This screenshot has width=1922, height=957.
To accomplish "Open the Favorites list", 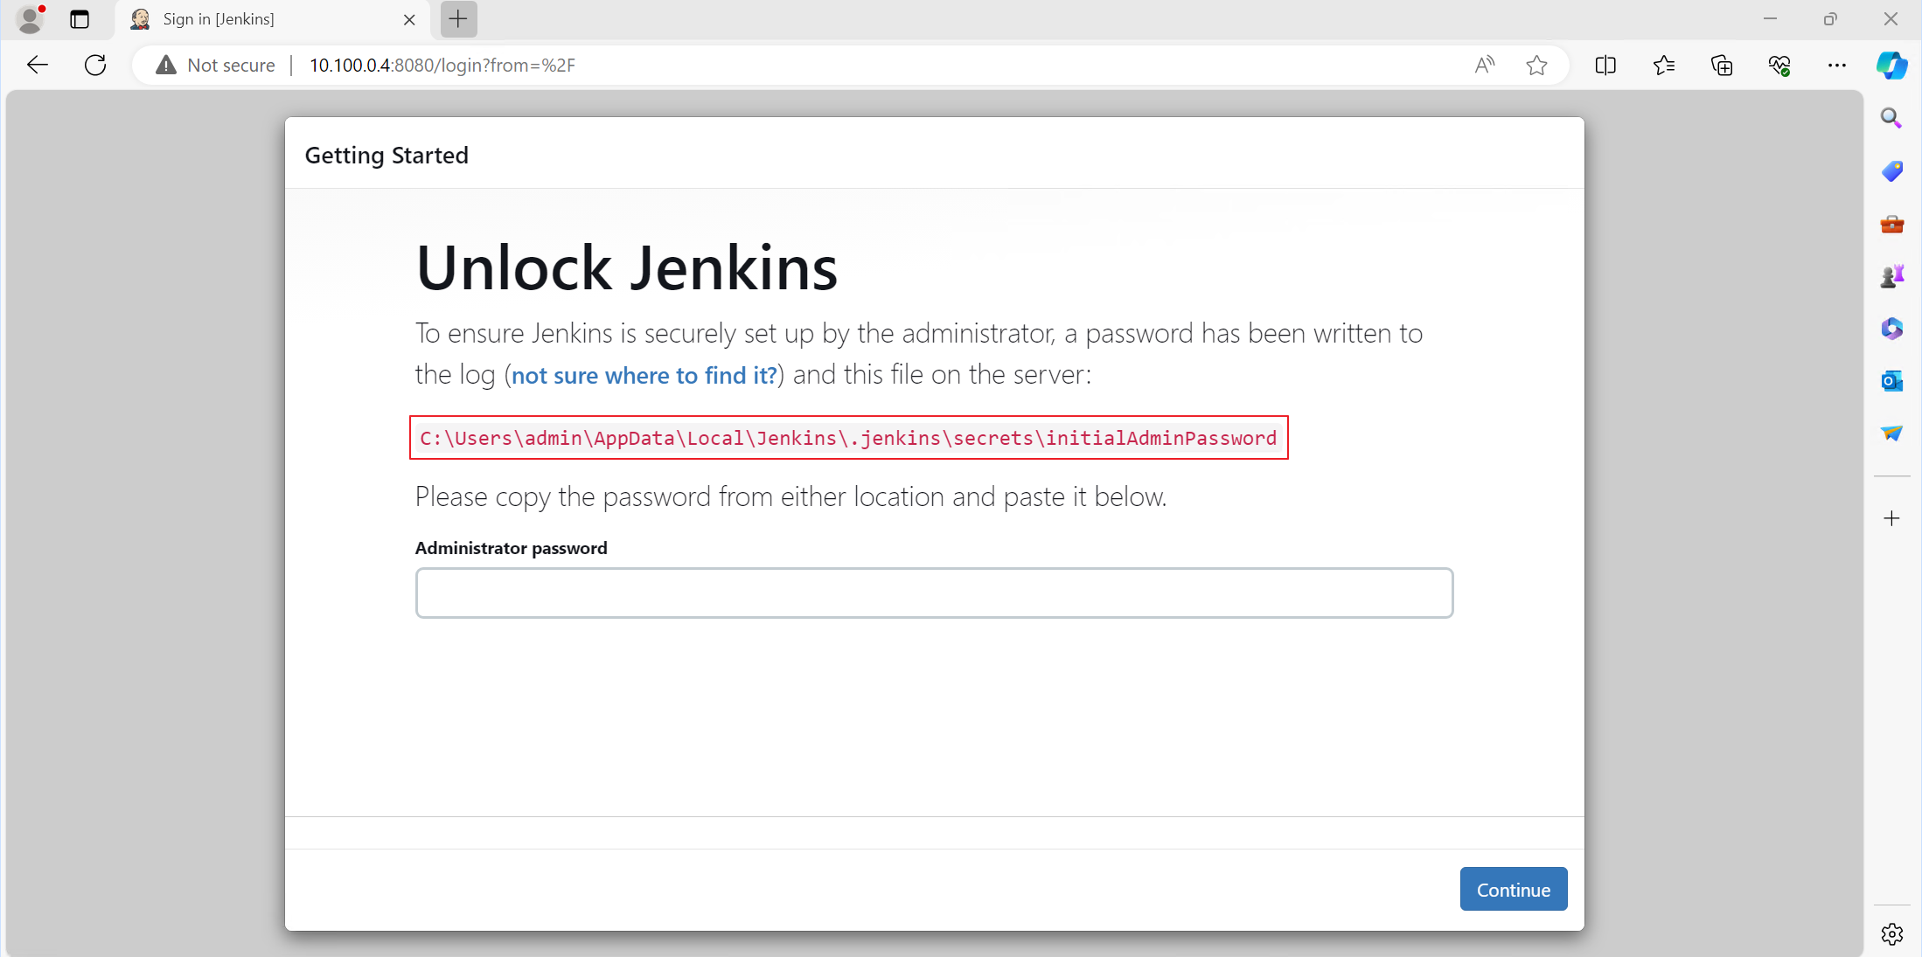I will pos(1663,65).
